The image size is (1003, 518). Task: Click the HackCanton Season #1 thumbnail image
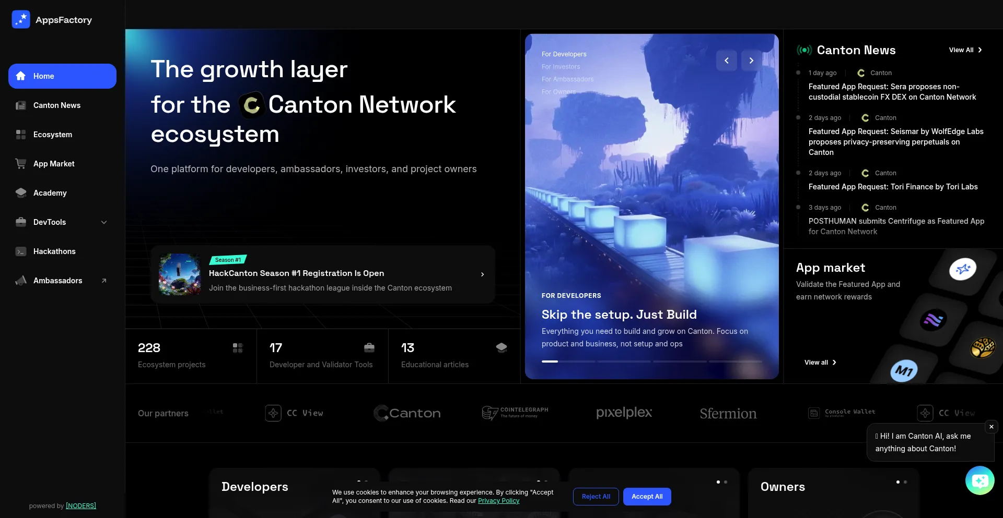(180, 274)
